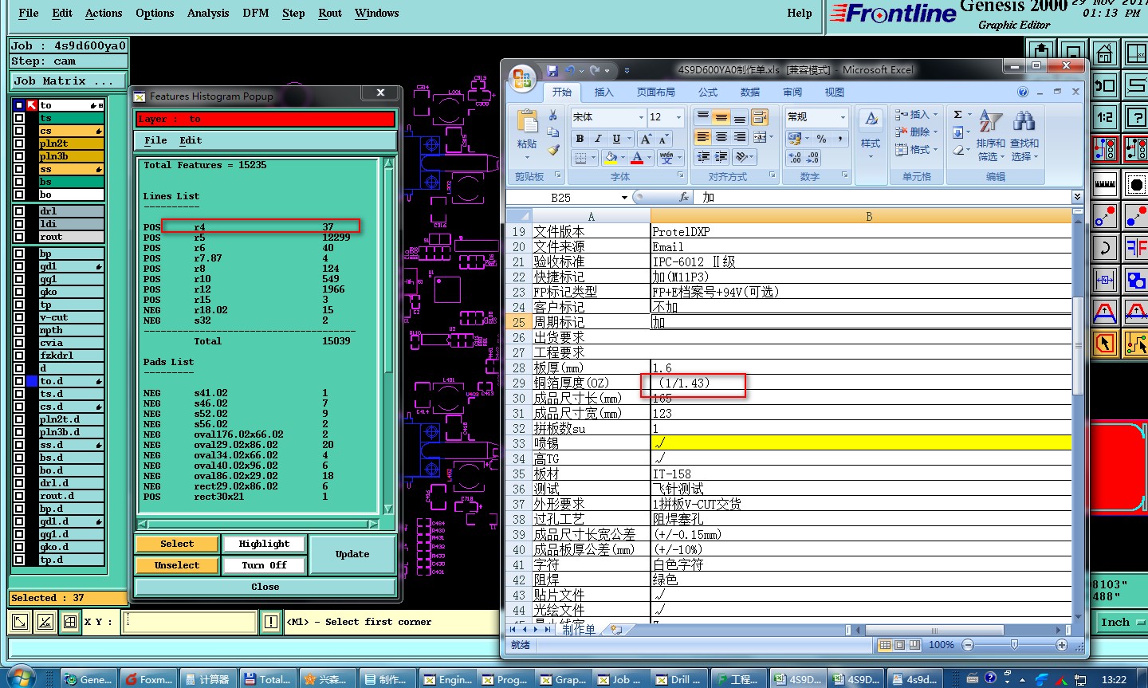Click the scissors cut icon in Excel
The width and height of the screenshot is (1148, 688).
click(x=553, y=116)
